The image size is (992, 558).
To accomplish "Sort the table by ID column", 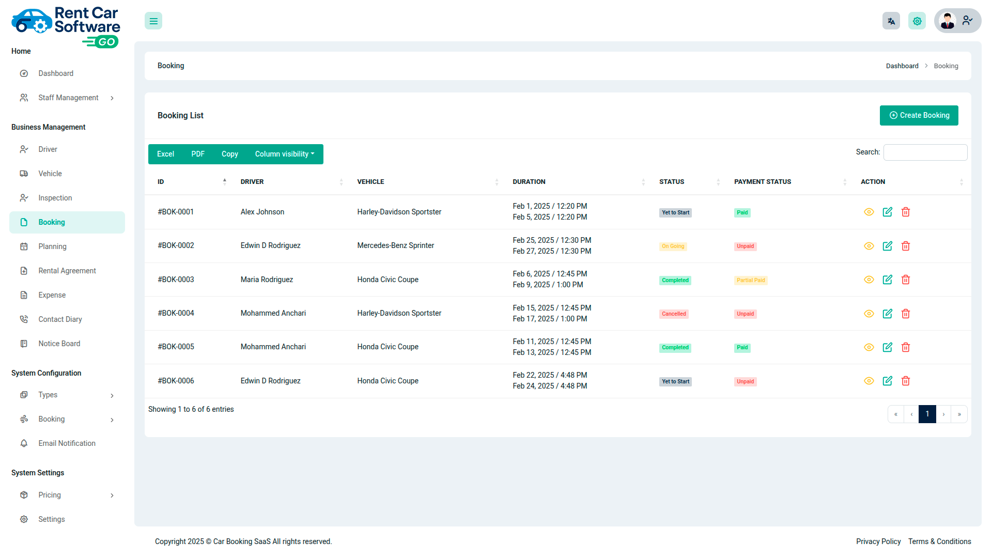I will (190, 182).
